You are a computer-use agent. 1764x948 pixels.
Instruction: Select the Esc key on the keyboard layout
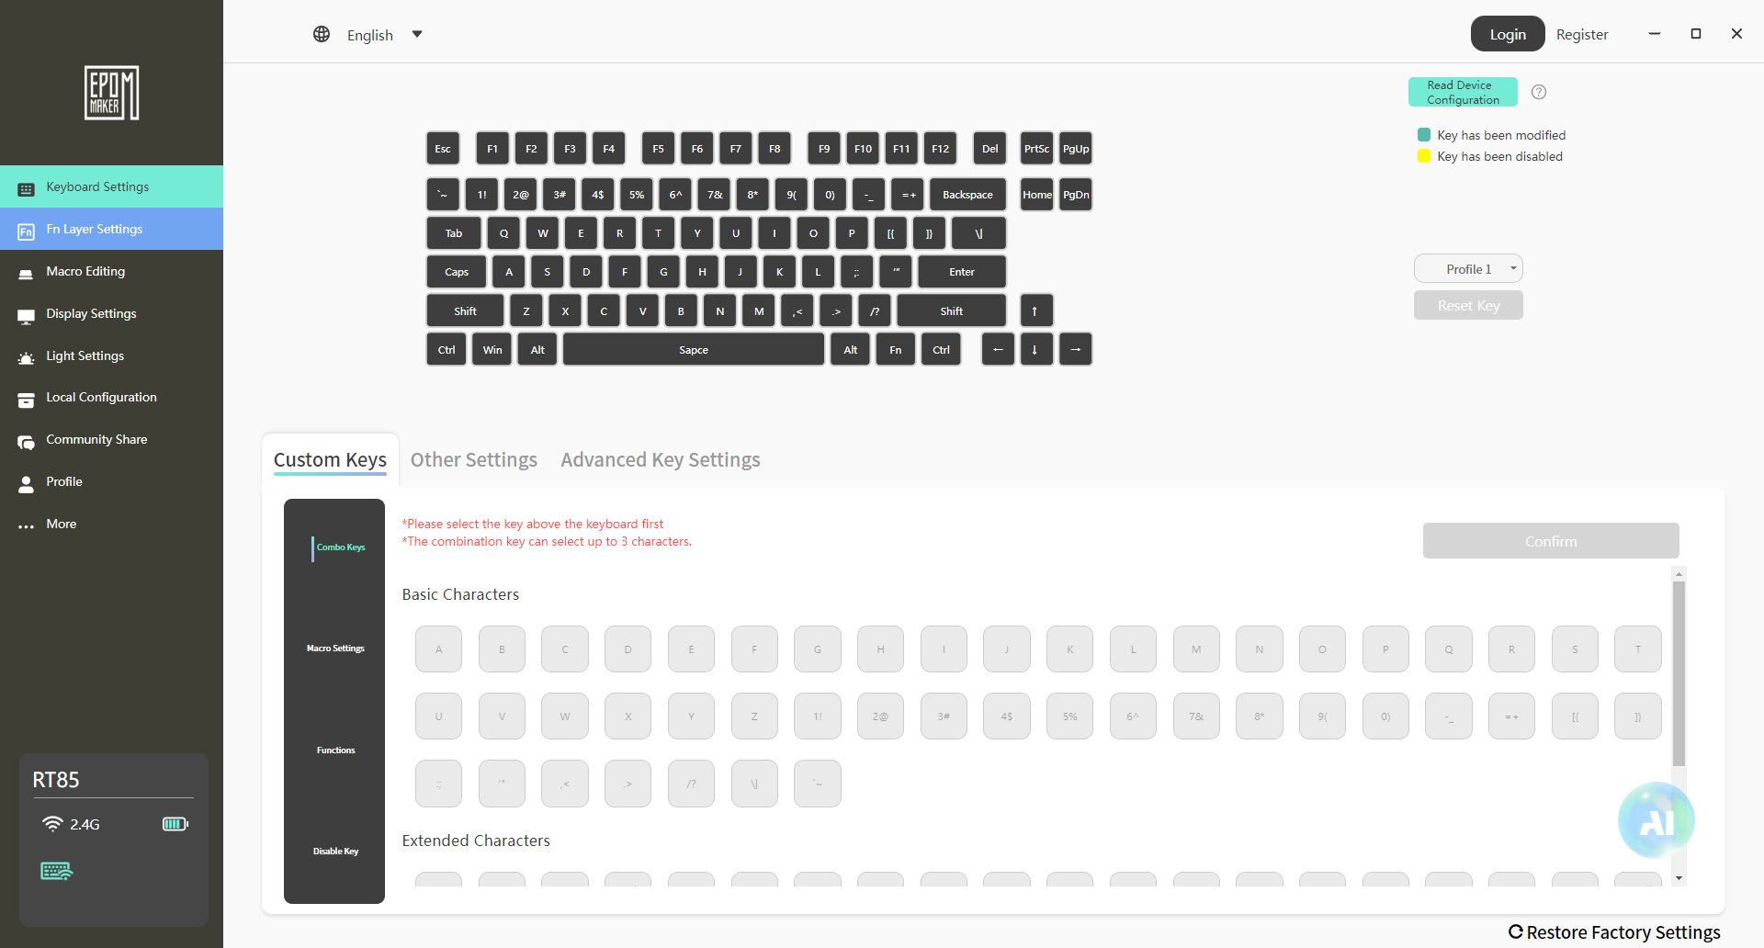tap(443, 149)
